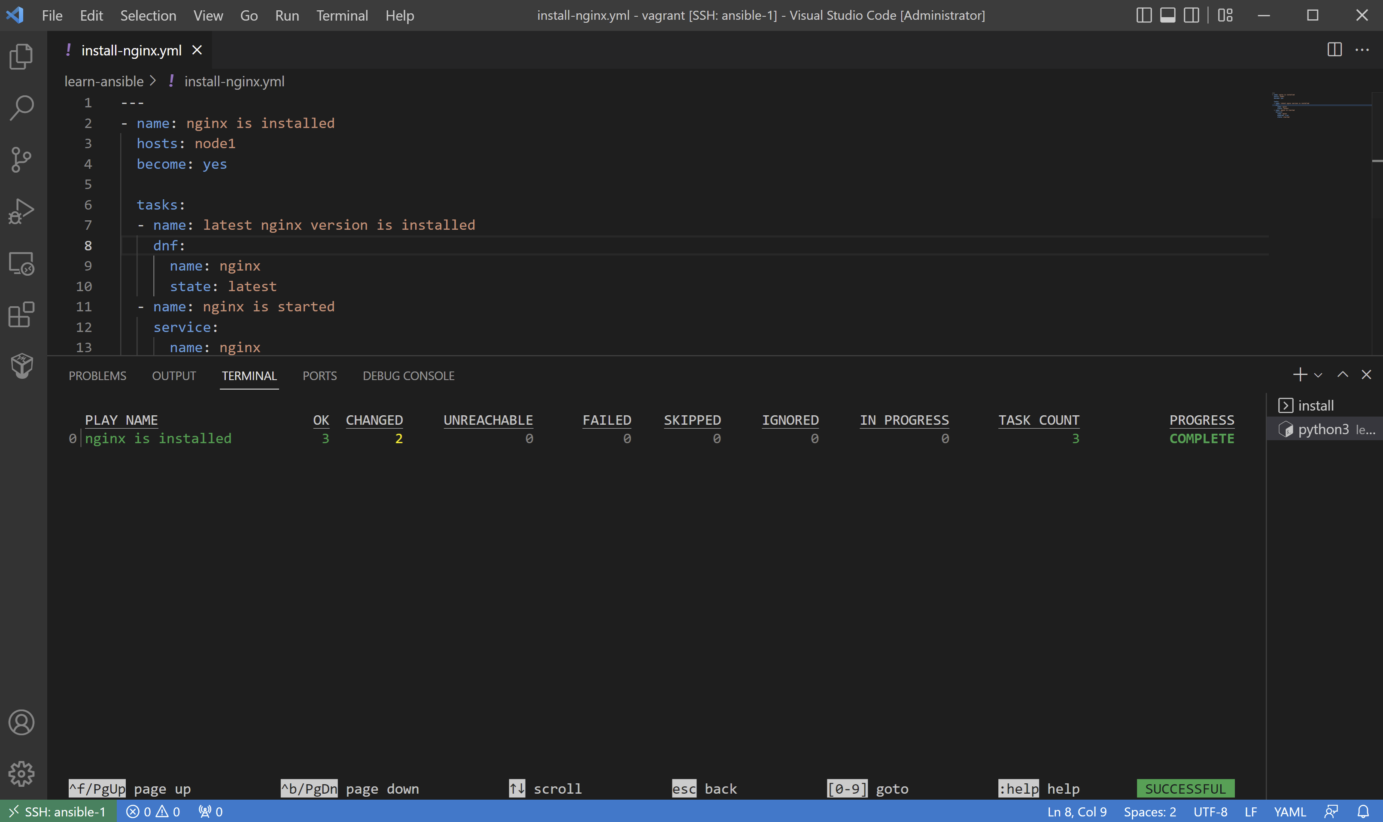Screen dimensions: 1383x822
Task: Toggle the secondary sidebar visibility
Action: click(1192, 15)
